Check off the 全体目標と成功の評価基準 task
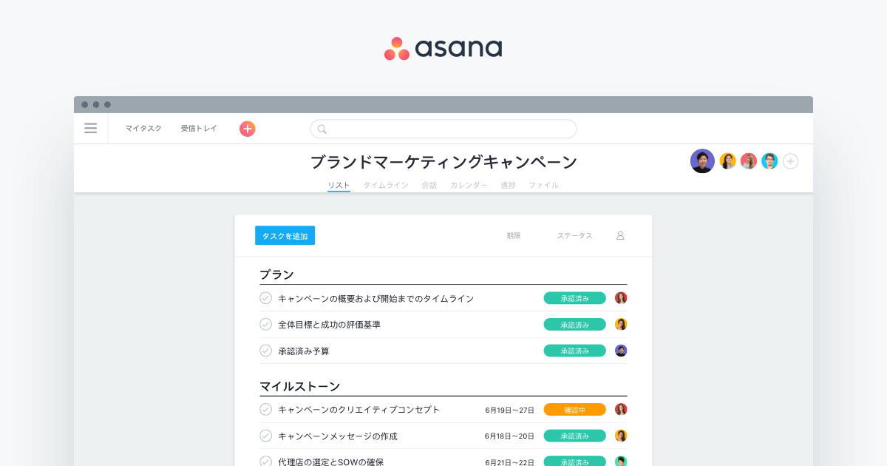This screenshot has width=887, height=466. point(265,324)
